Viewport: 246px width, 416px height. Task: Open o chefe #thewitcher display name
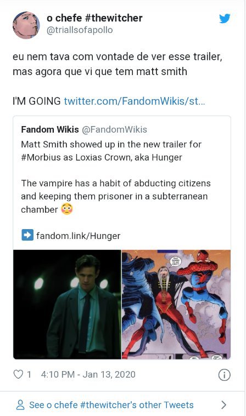click(94, 18)
